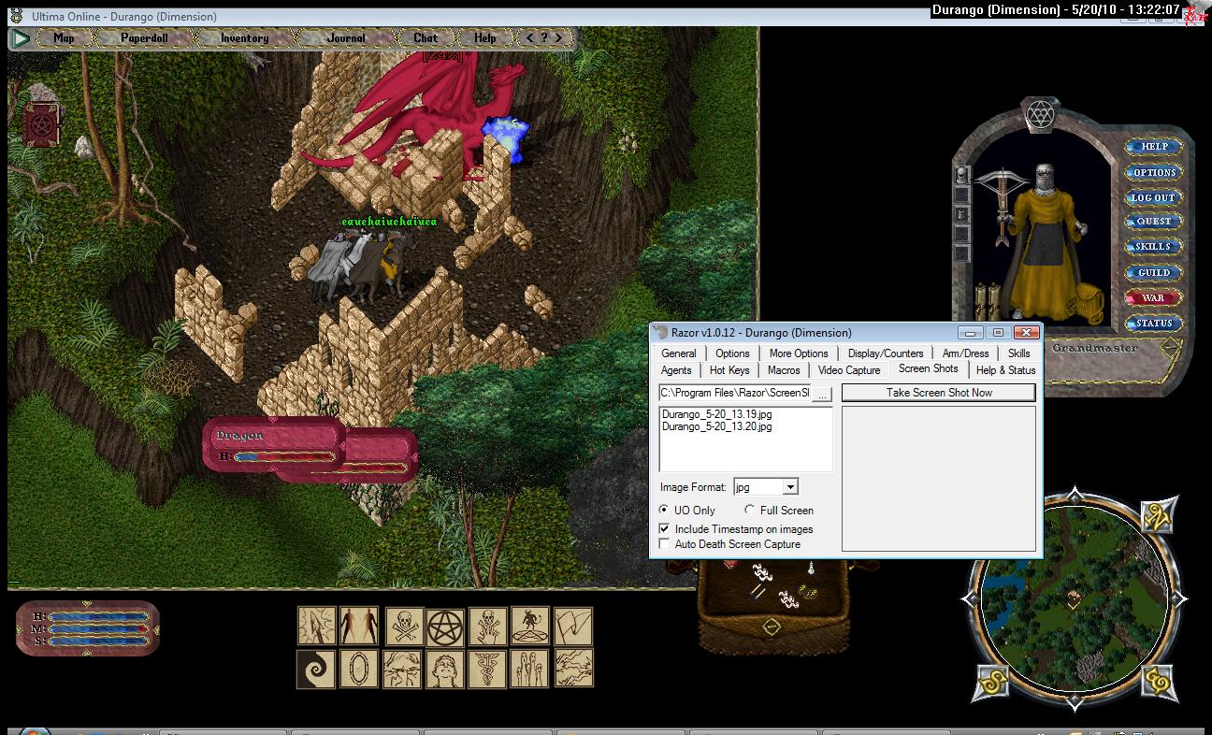Click the left arrow on game menu bar

[x=531, y=38]
